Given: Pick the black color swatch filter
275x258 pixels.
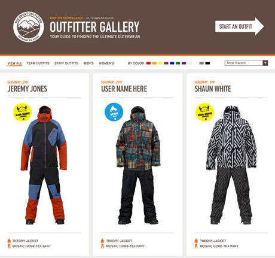Looking at the screenshot, I should [x=207, y=63].
